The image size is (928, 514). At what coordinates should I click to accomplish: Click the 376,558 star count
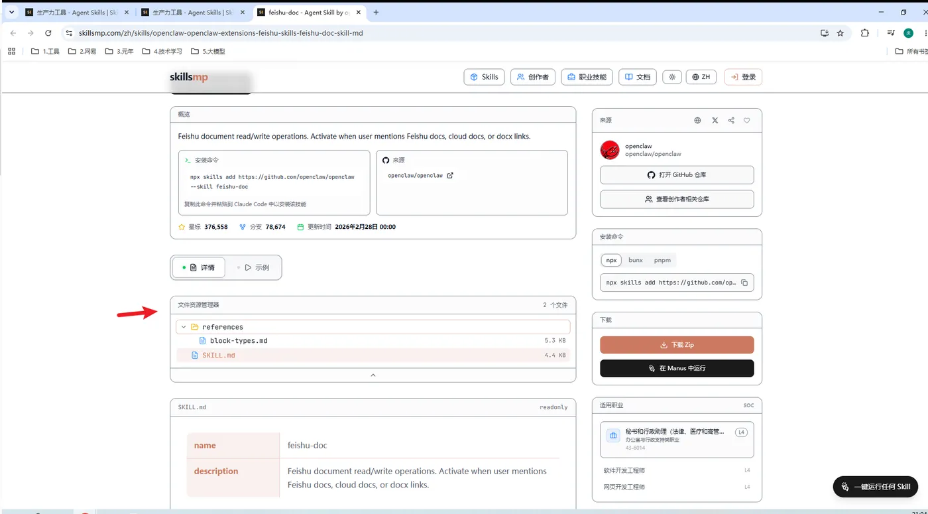[x=216, y=227]
